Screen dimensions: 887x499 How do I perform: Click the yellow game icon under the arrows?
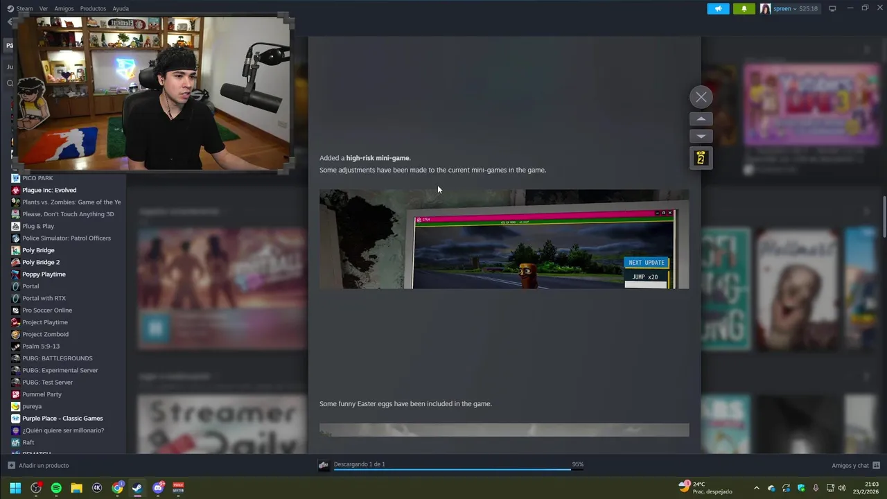pyautogui.click(x=701, y=158)
